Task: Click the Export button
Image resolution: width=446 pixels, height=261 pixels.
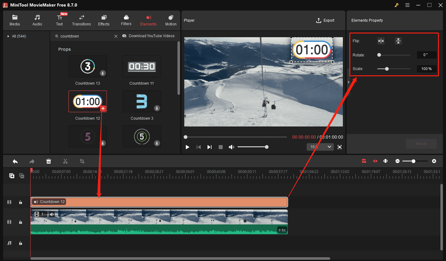Action: [x=325, y=20]
